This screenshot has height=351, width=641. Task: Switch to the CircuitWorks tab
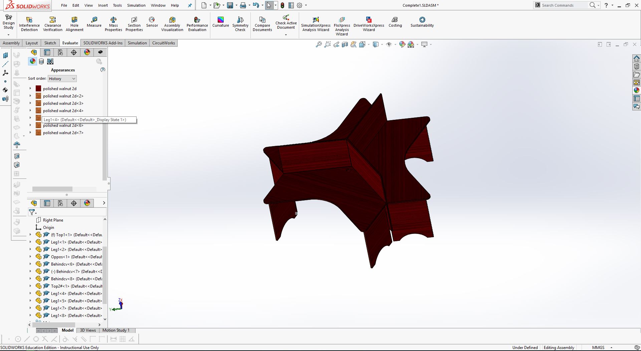click(164, 43)
